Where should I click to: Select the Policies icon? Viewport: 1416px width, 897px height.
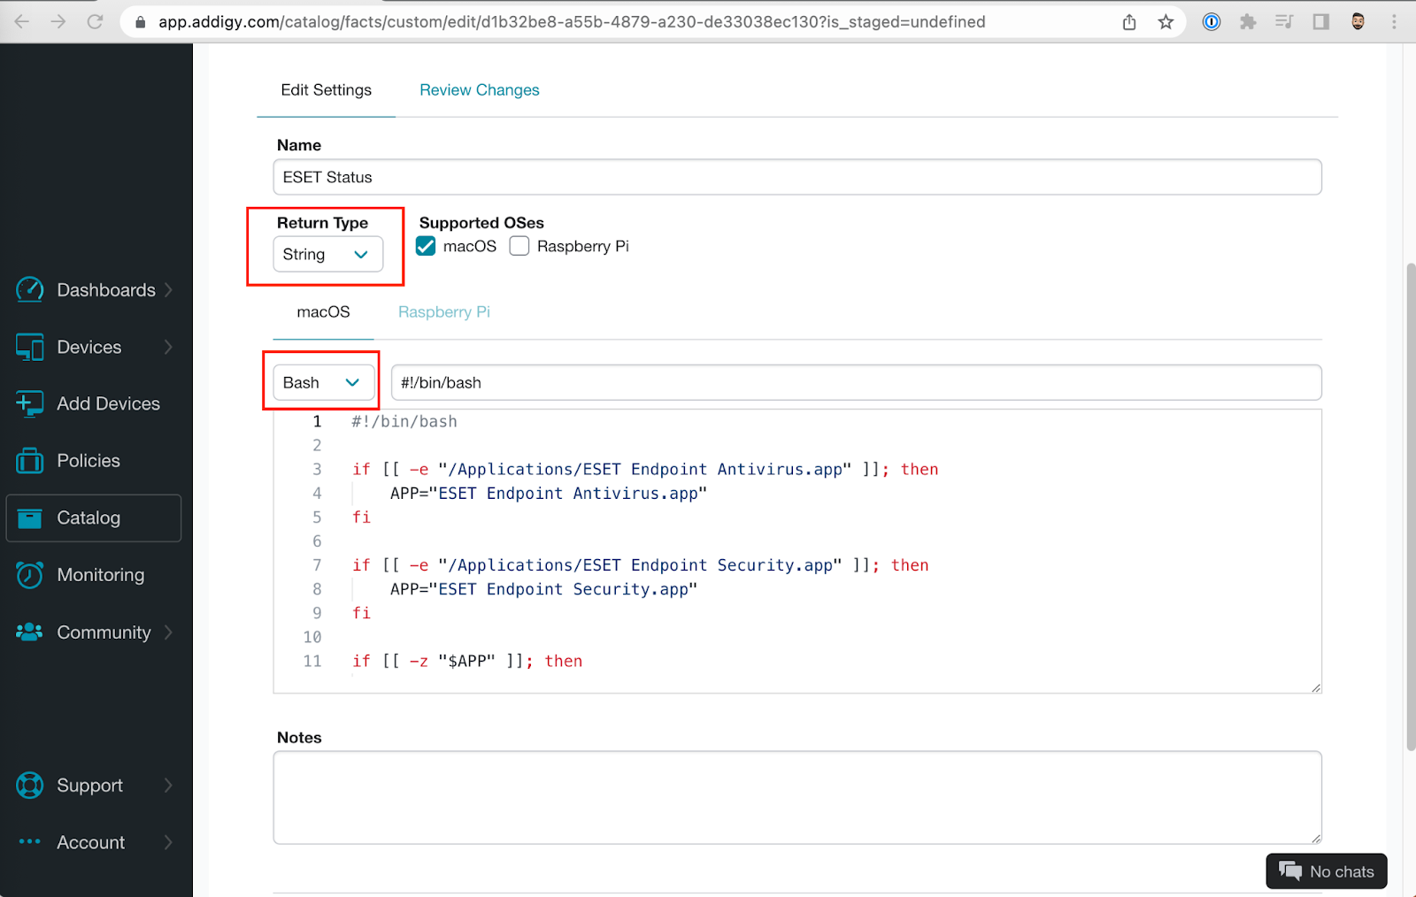pyautogui.click(x=29, y=460)
